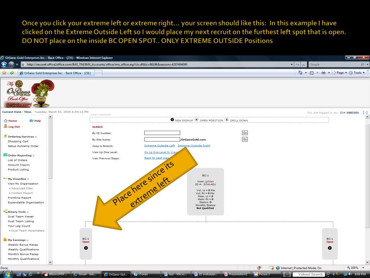Open Your Leg Count
This screenshot has height=278, width=370.
click(x=19, y=226)
